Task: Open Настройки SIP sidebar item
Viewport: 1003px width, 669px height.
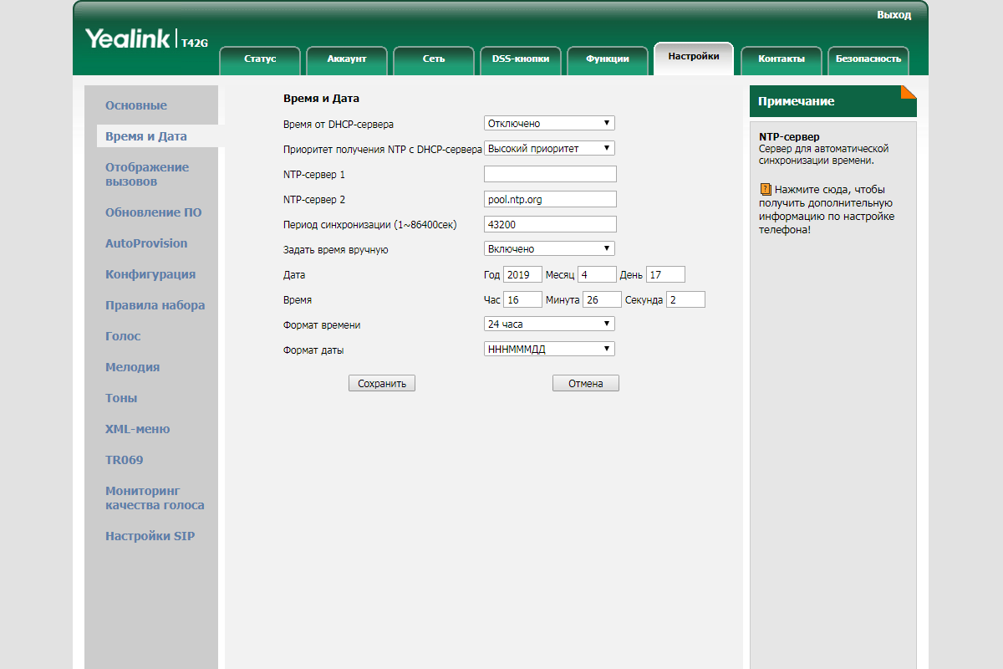Action: pos(150,536)
